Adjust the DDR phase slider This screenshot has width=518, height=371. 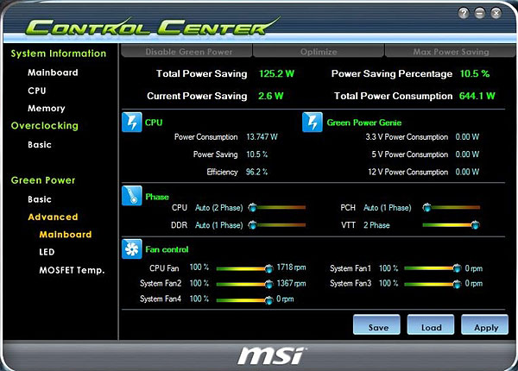(x=277, y=225)
